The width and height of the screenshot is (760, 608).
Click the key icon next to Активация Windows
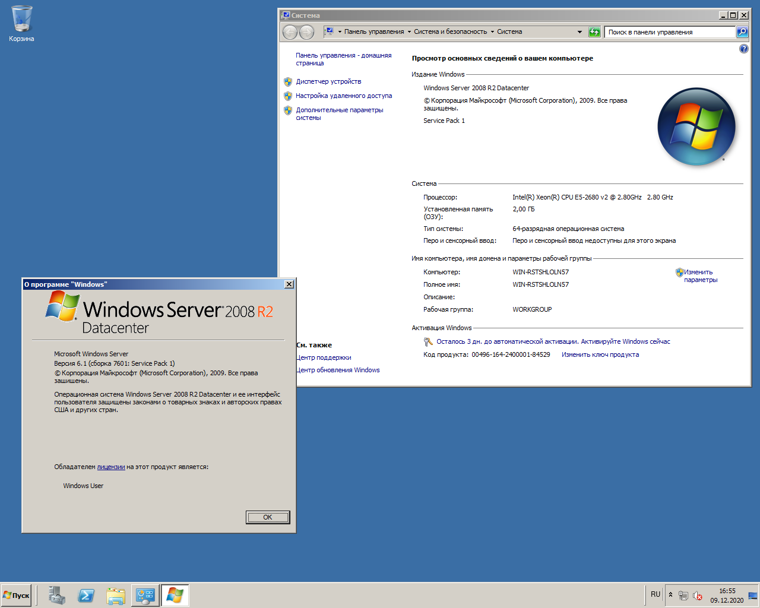(x=427, y=341)
